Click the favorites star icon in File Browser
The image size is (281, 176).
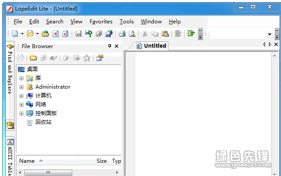click(87, 58)
